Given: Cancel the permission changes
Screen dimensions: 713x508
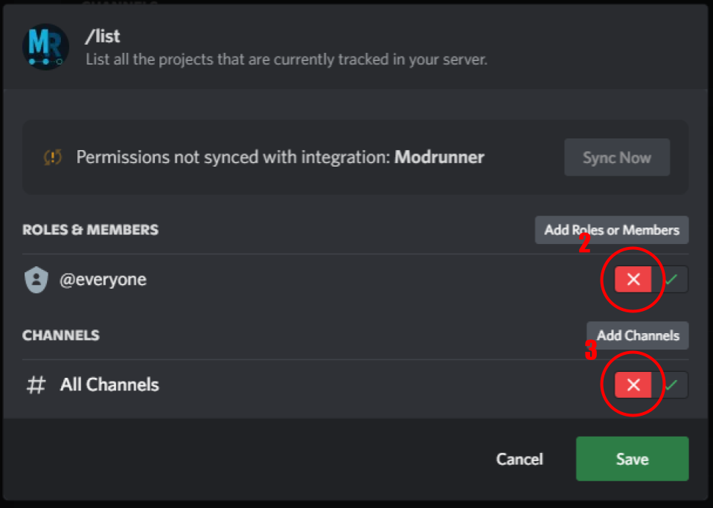Looking at the screenshot, I should coord(519,459).
